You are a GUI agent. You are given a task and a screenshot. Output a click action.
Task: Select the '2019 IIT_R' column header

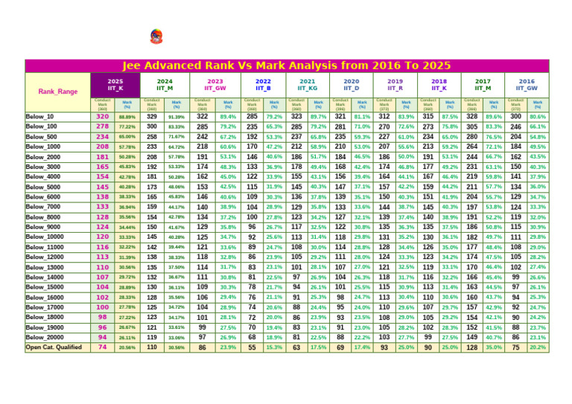click(395, 86)
